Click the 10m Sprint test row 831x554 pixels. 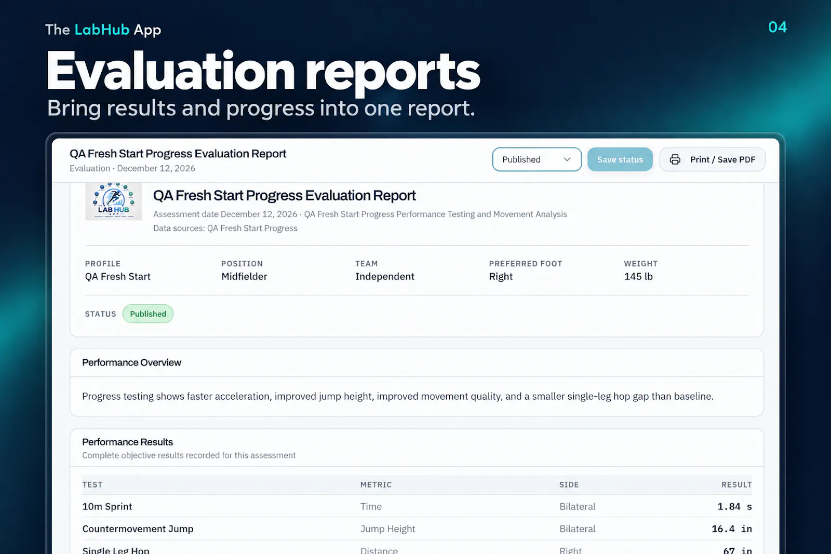(417, 506)
